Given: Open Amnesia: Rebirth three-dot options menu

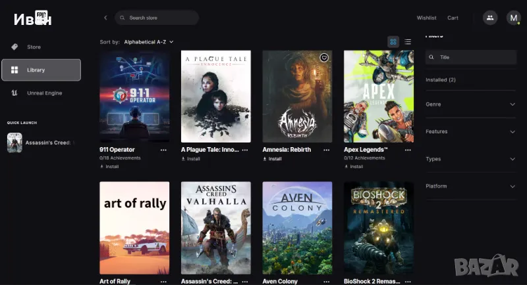Looking at the screenshot, I should click(x=326, y=150).
